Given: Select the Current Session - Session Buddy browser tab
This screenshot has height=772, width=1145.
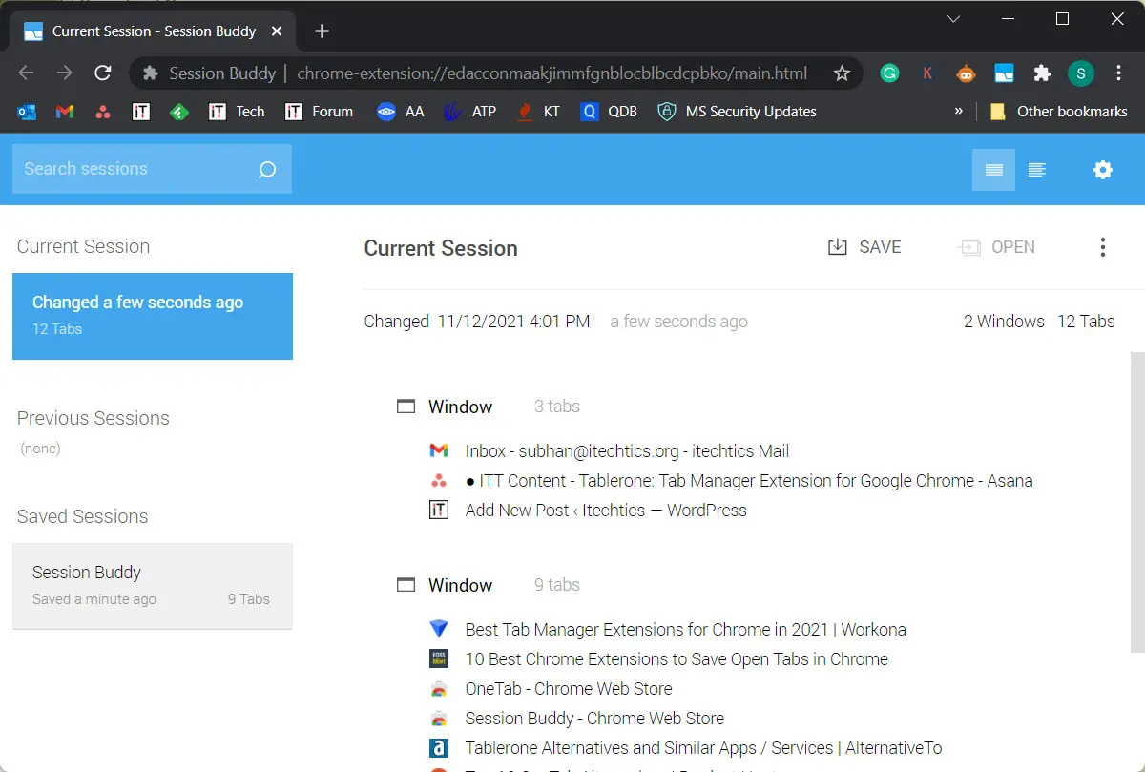Looking at the screenshot, I should click(153, 31).
